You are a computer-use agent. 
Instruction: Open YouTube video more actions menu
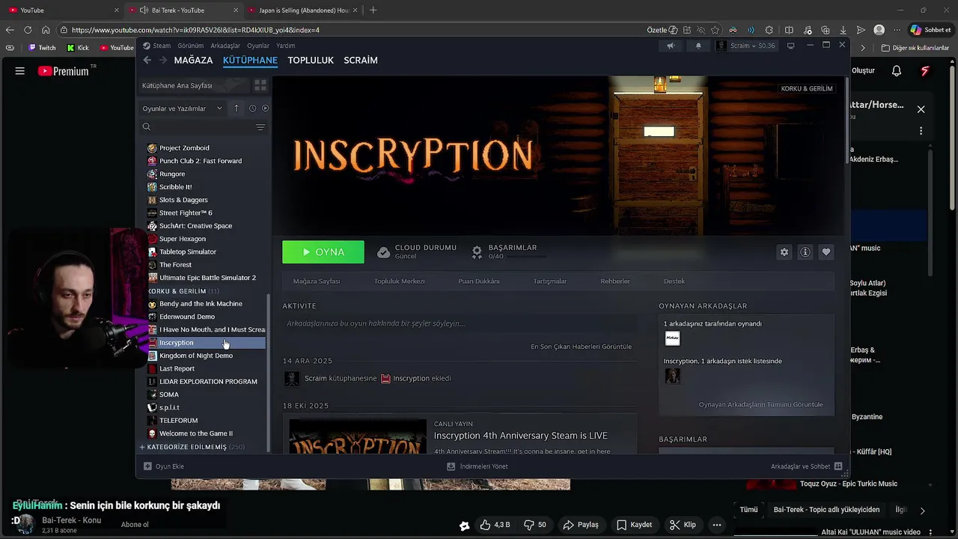(x=716, y=525)
